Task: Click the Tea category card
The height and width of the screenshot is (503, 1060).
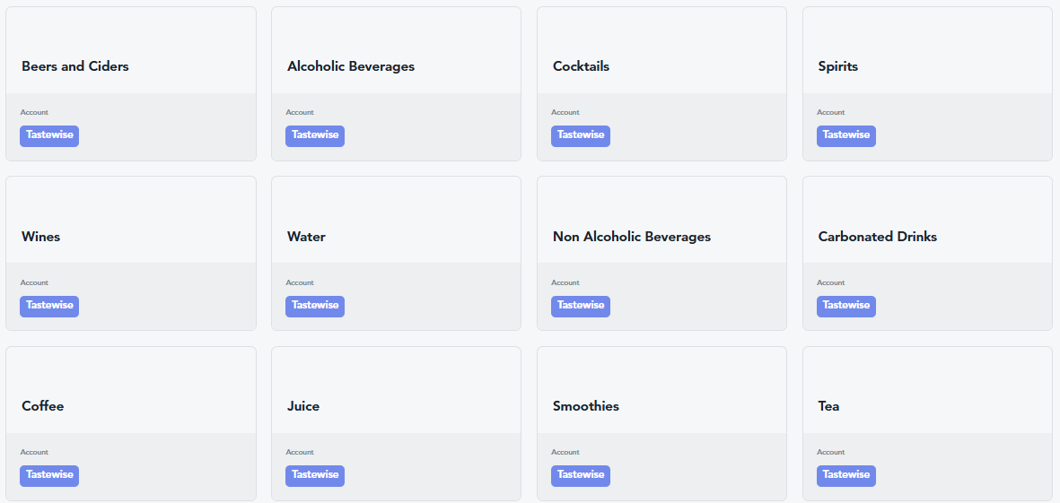Action: [x=829, y=406]
